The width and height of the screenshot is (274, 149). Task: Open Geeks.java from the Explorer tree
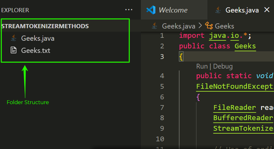coord(38,38)
